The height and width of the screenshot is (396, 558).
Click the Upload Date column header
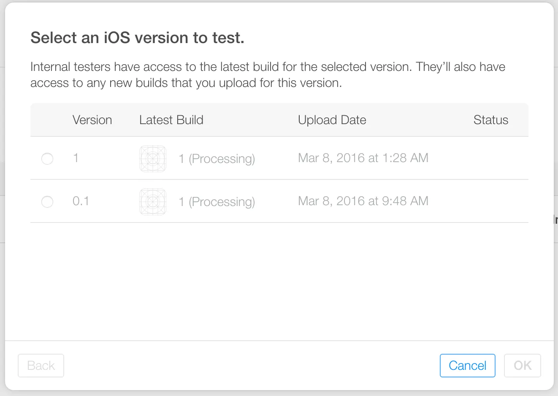tap(332, 120)
